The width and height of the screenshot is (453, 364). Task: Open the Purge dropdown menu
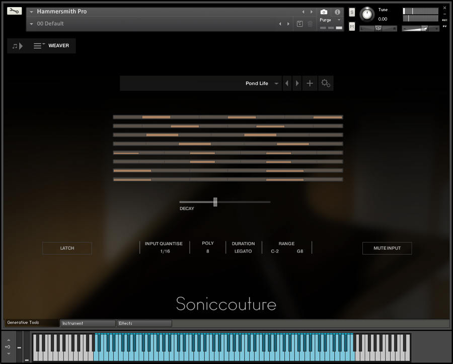(x=339, y=20)
